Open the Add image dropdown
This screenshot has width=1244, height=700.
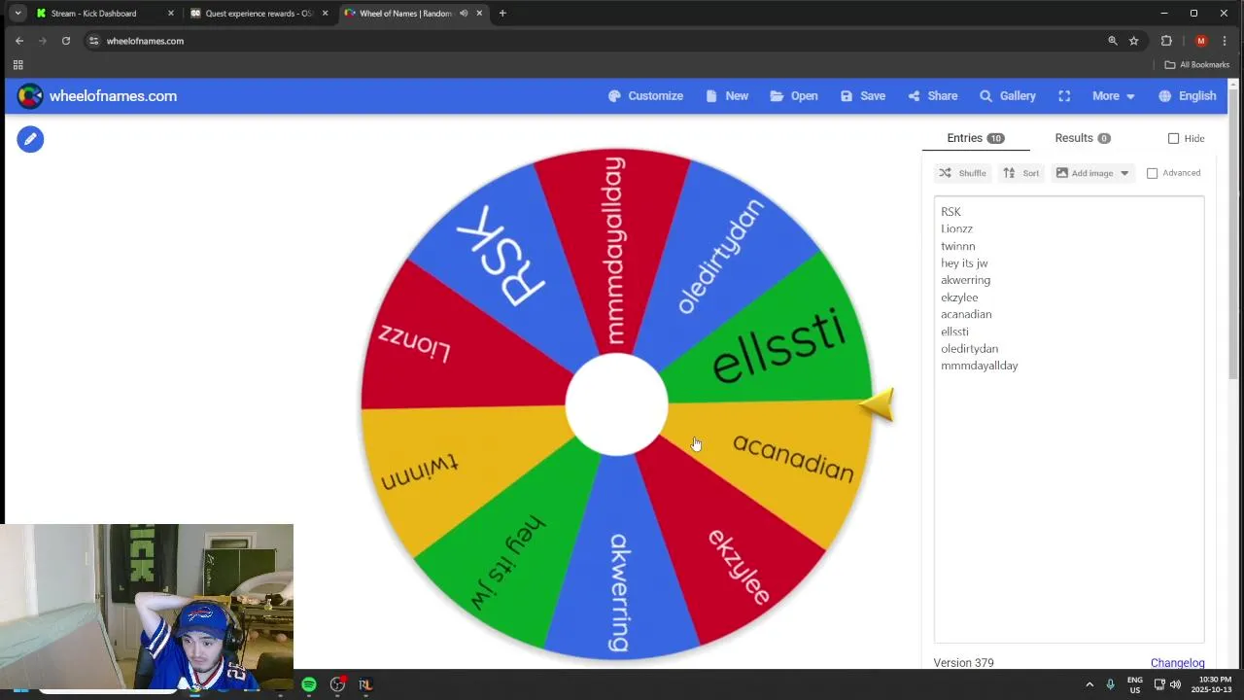pos(1092,173)
